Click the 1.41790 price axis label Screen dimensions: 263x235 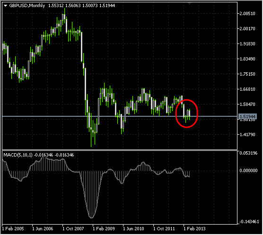point(247,135)
